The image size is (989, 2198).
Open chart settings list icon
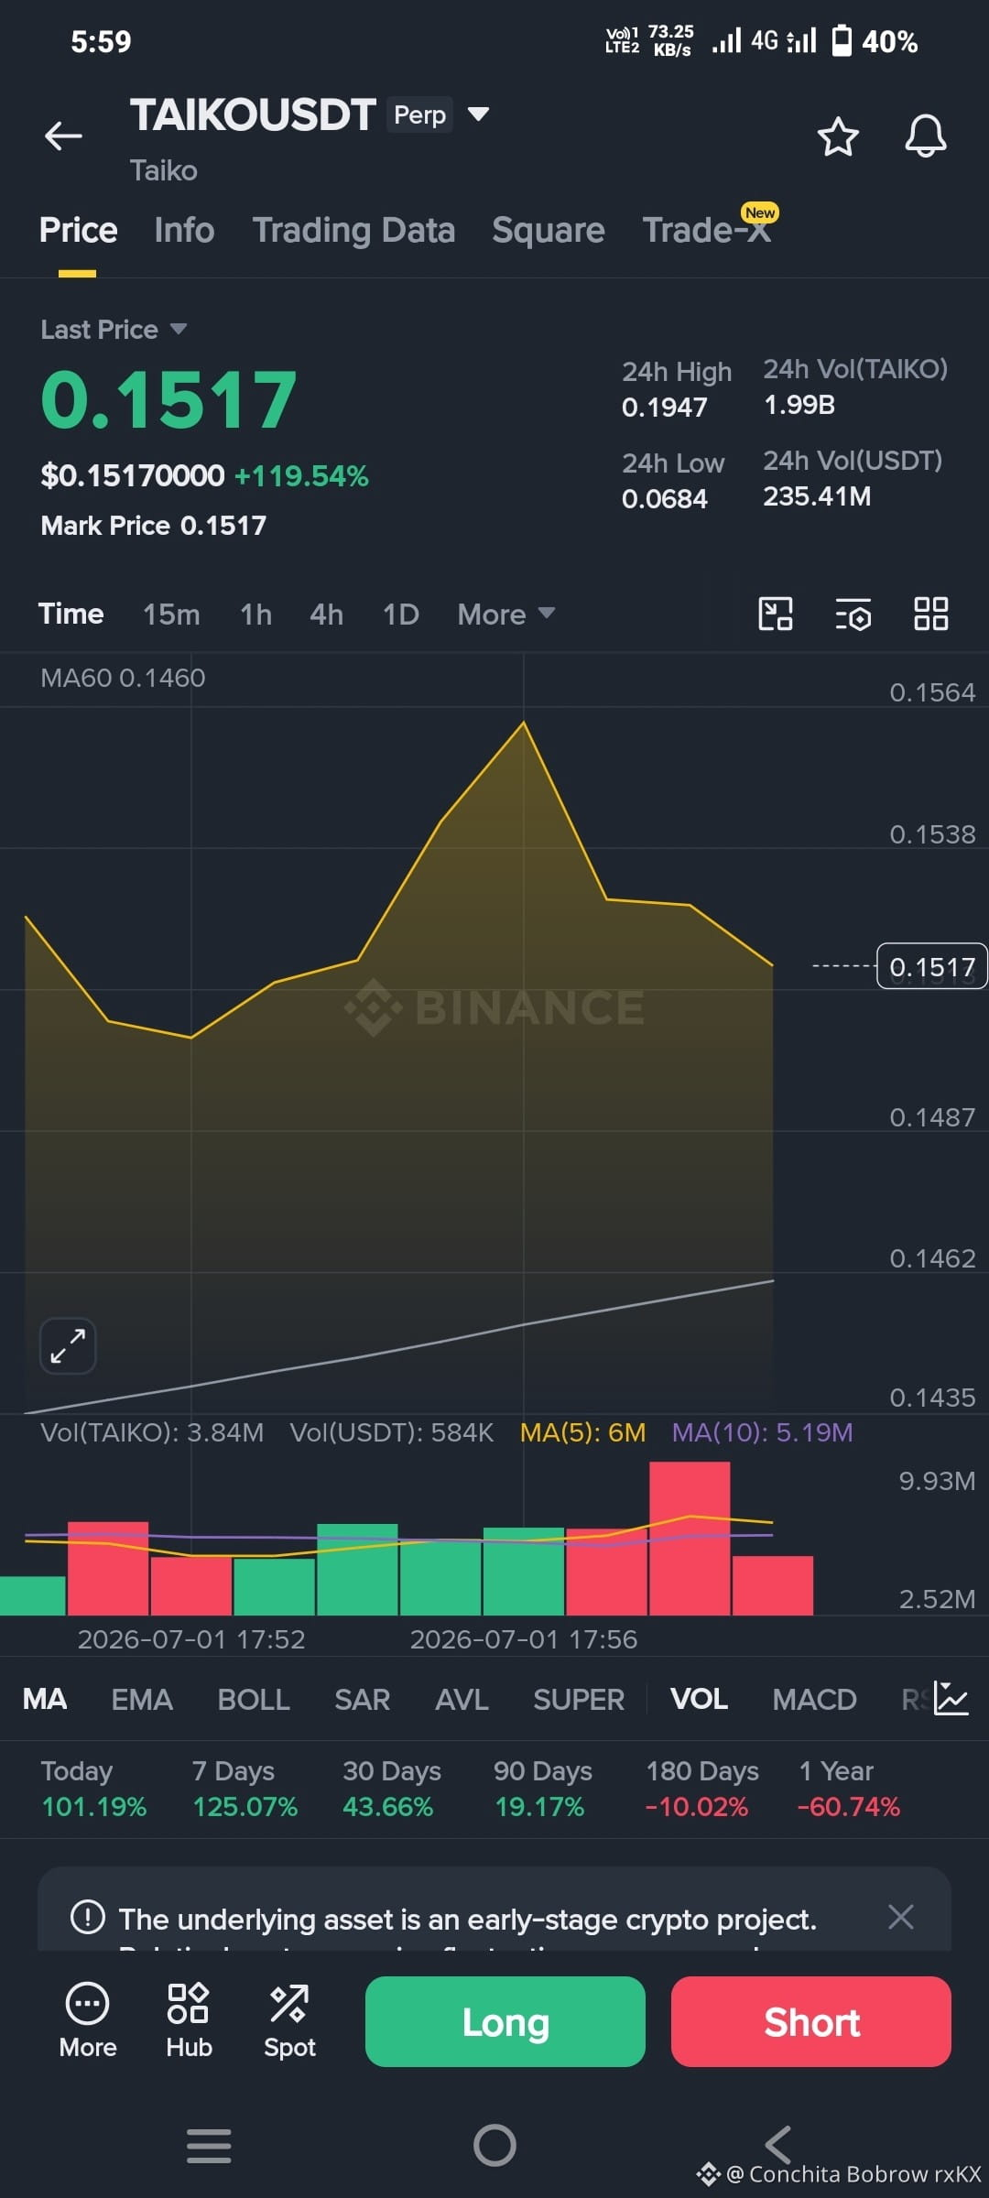coord(853,614)
